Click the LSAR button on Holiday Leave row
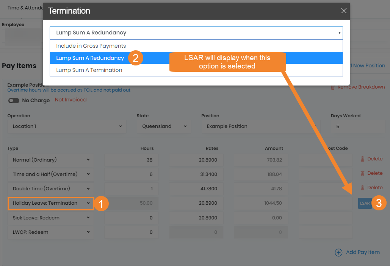390x266 pixels. click(x=365, y=203)
